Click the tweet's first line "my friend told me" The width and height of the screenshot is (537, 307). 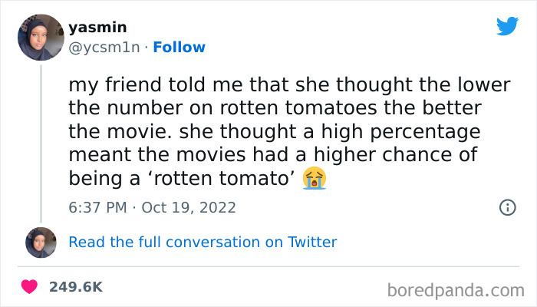(138, 84)
